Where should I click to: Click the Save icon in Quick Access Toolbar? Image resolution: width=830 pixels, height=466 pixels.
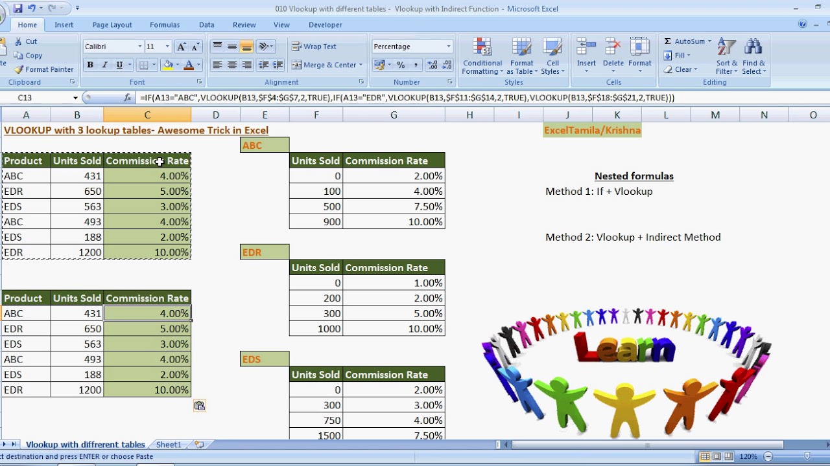click(18, 8)
